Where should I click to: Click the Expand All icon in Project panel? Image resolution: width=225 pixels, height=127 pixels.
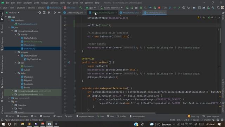[44, 13]
